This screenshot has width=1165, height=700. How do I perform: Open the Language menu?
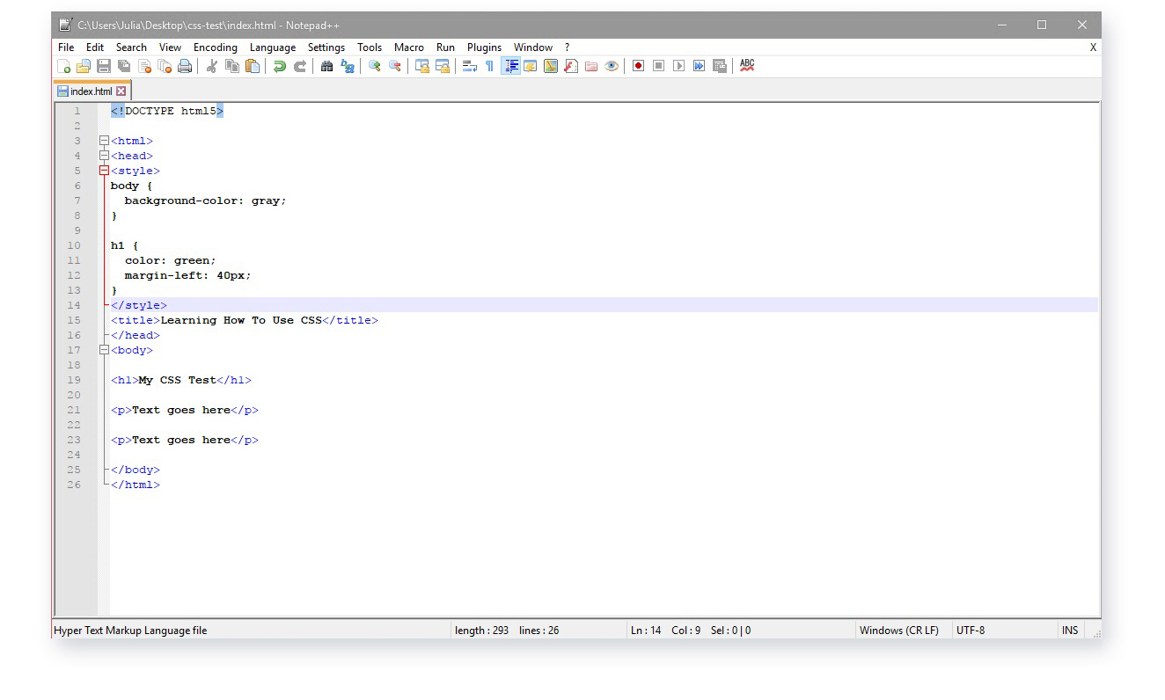click(x=273, y=47)
